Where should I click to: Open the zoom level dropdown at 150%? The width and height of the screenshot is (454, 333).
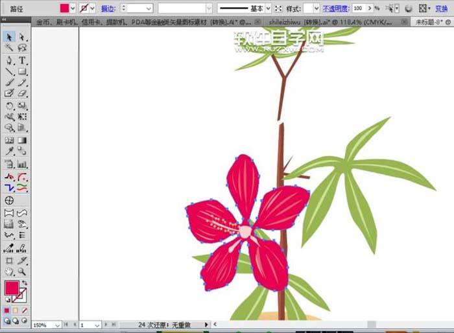click(57, 324)
